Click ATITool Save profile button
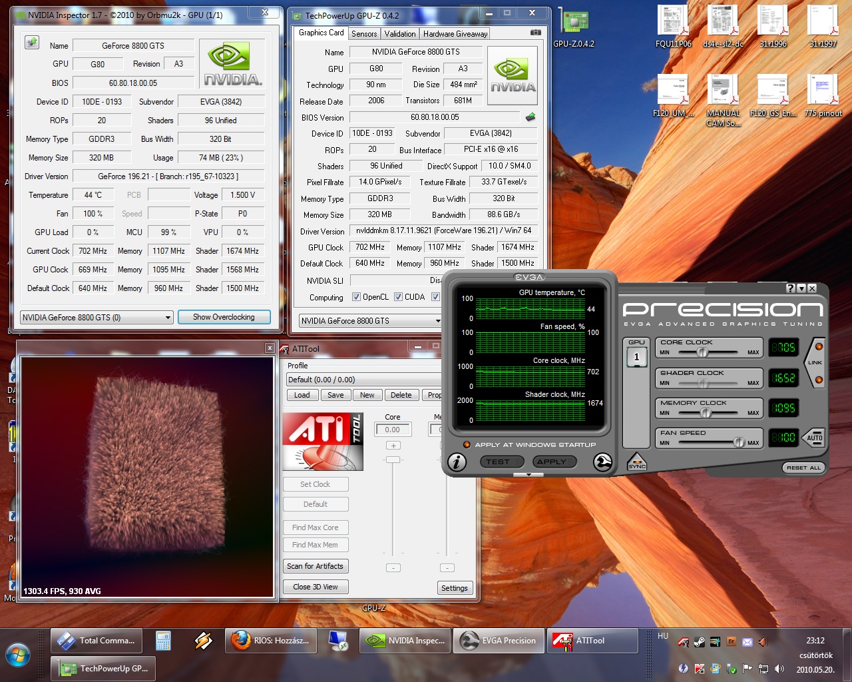 point(335,395)
